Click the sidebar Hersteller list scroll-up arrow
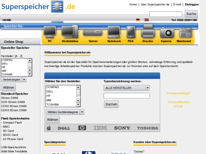The width and height of the screenshot is (206, 154). point(30,60)
